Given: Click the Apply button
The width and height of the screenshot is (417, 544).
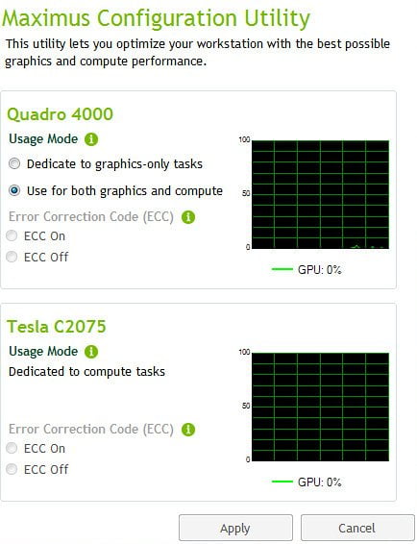Looking at the screenshot, I should click(x=235, y=528).
